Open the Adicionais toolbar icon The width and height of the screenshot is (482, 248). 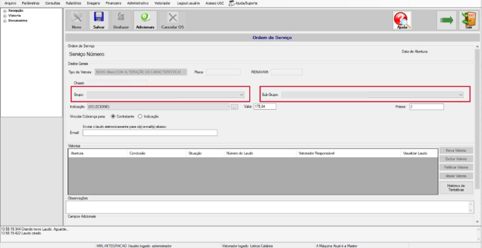(145, 21)
